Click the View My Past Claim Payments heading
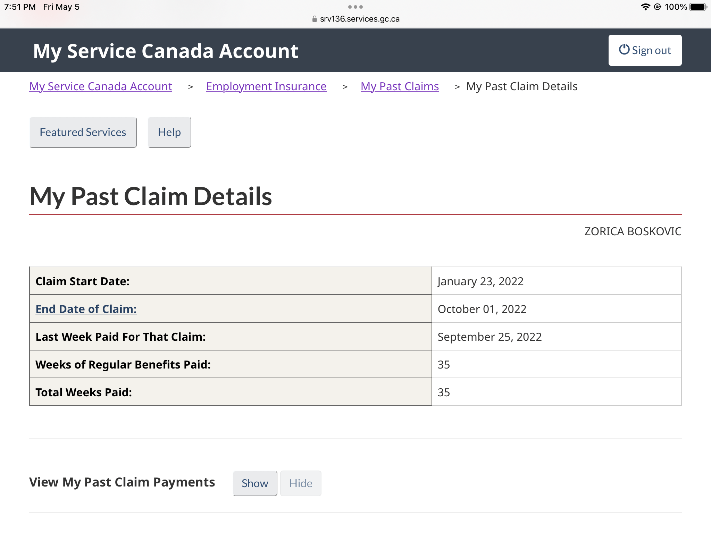The width and height of the screenshot is (711, 533). click(x=122, y=482)
